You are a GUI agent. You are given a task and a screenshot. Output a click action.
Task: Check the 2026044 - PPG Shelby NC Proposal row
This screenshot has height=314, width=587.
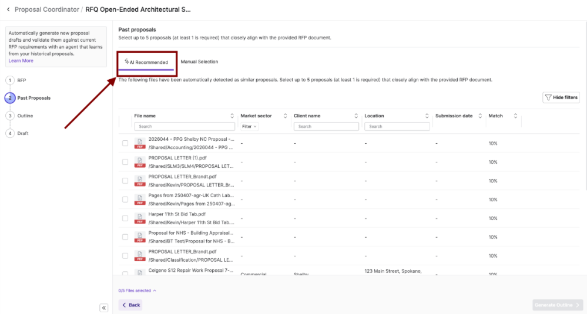pyautogui.click(x=125, y=143)
